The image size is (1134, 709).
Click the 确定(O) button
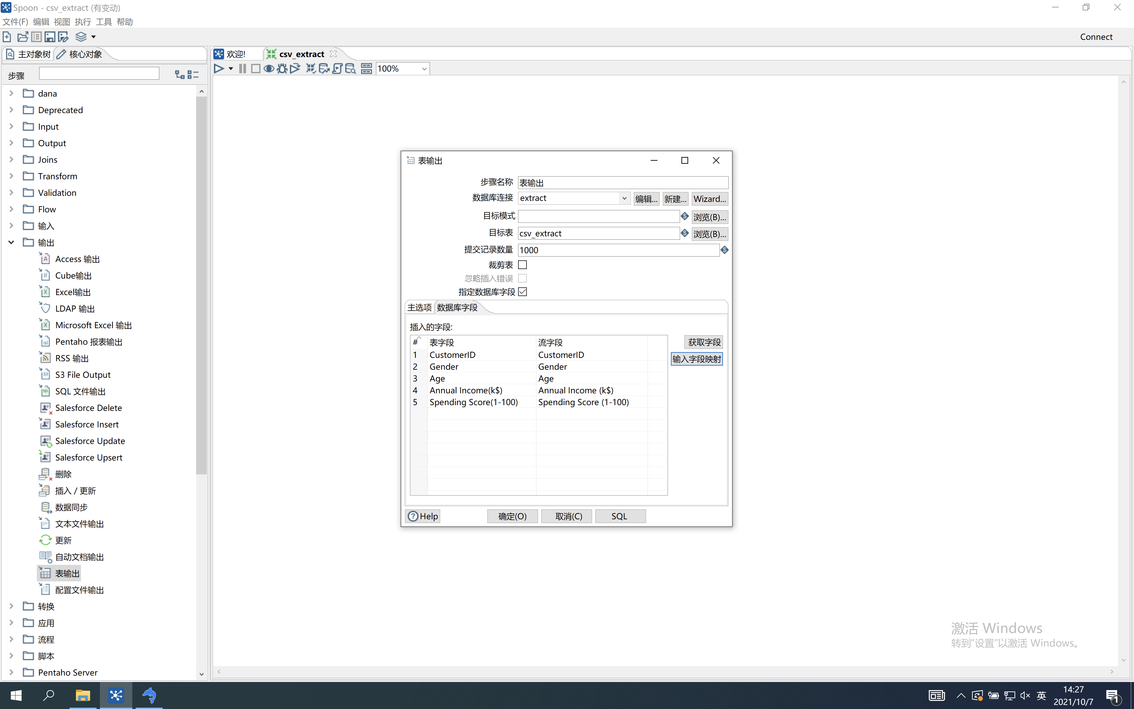click(512, 516)
